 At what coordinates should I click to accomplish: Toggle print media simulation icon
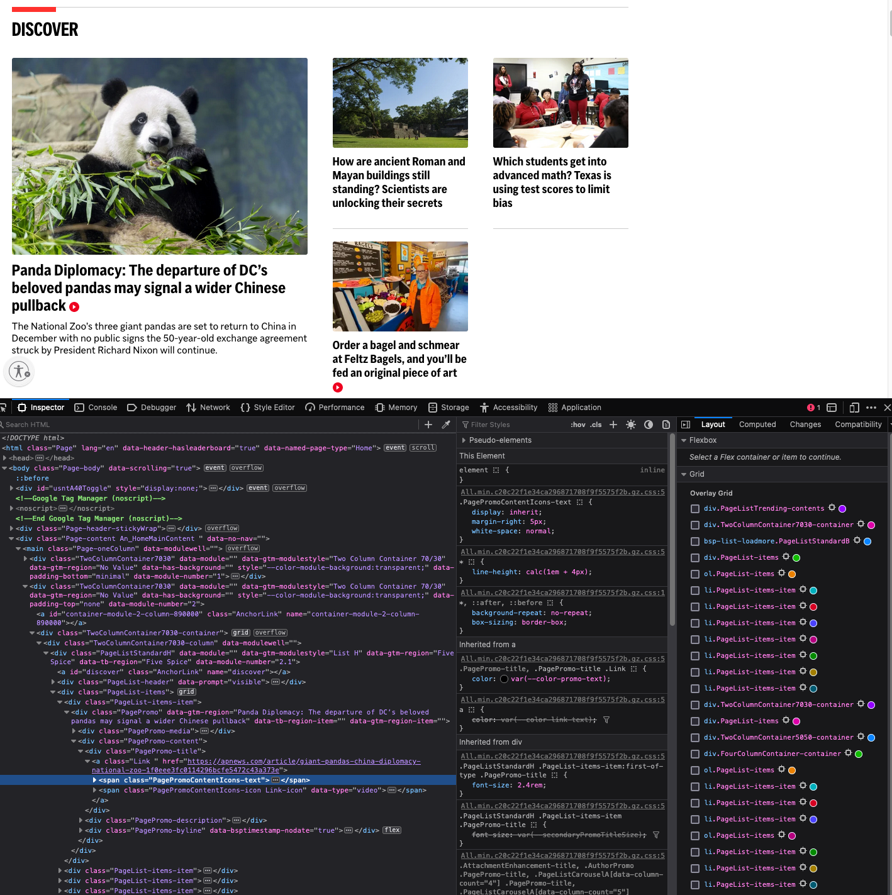pyautogui.click(x=666, y=425)
